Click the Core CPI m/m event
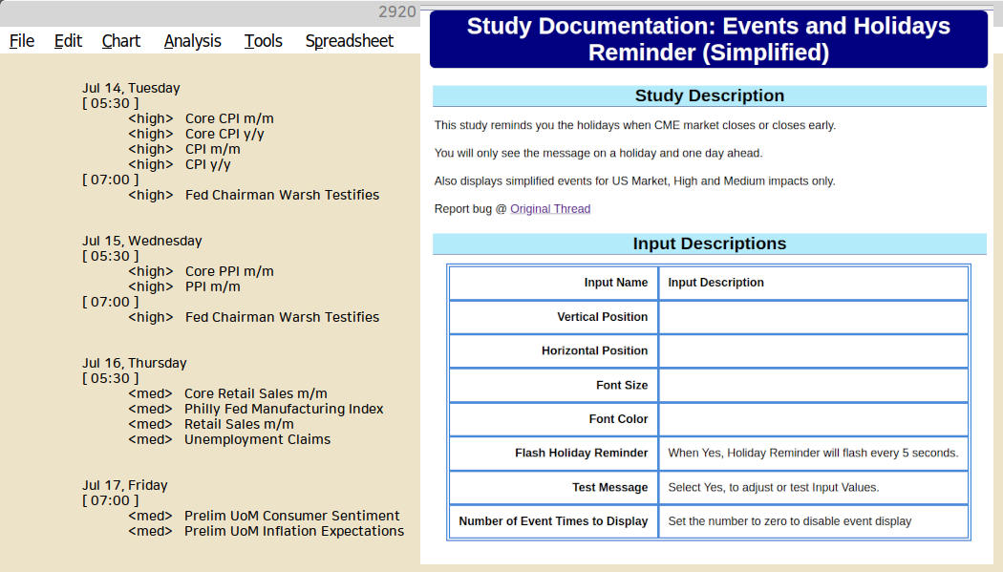The height and width of the screenshot is (572, 1003). pos(229,118)
